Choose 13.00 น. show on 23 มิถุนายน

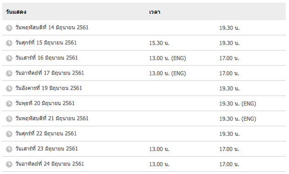pos(159,149)
